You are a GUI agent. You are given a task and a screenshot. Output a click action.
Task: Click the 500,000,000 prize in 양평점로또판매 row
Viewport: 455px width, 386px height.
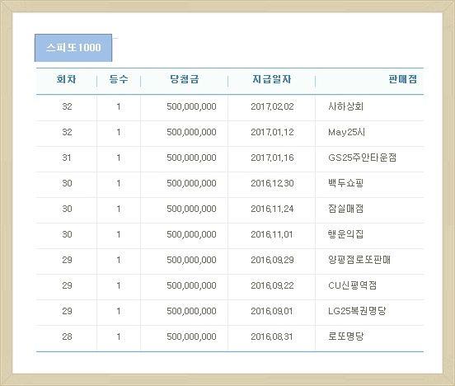point(191,260)
